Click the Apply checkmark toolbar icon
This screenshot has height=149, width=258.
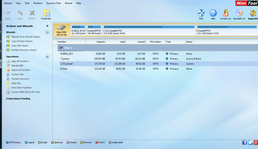8,13
